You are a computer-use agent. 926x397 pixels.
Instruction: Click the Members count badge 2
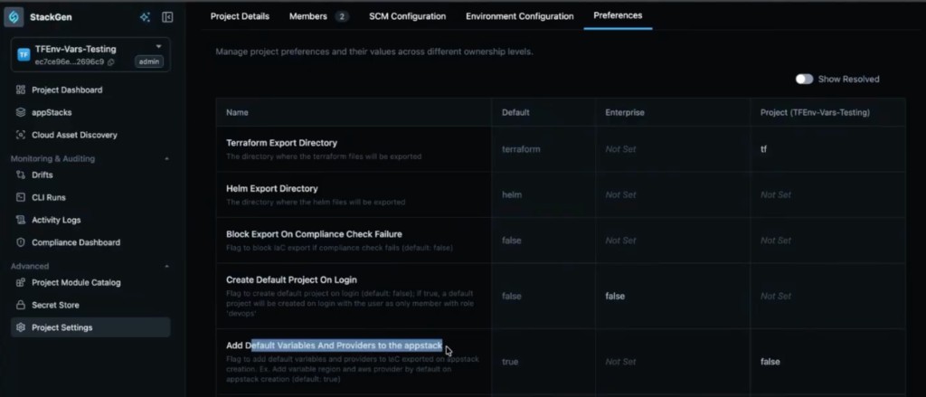(341, 16)
